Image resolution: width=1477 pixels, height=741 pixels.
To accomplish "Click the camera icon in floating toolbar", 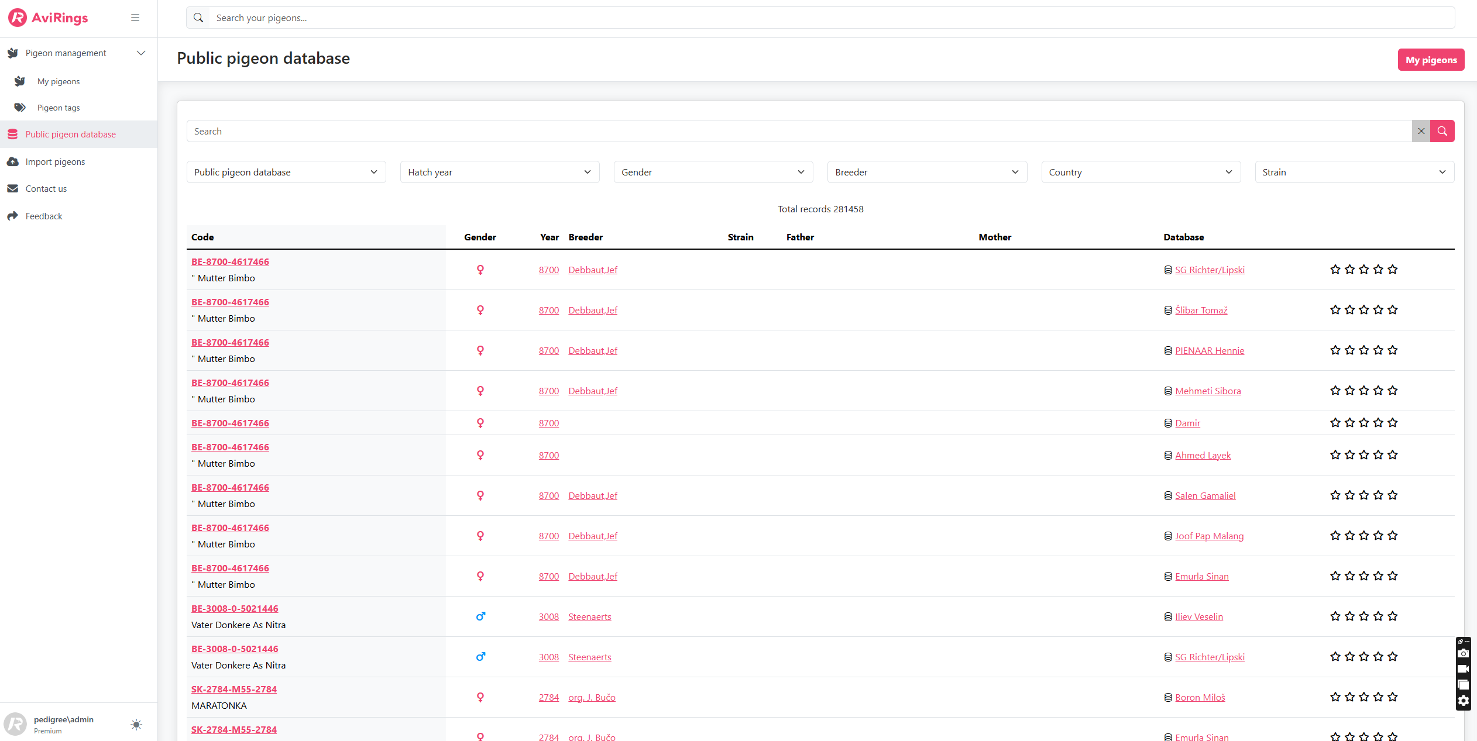I will tap(1463, 654).
